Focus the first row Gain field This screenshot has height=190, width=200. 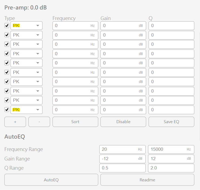pos(123,26)
